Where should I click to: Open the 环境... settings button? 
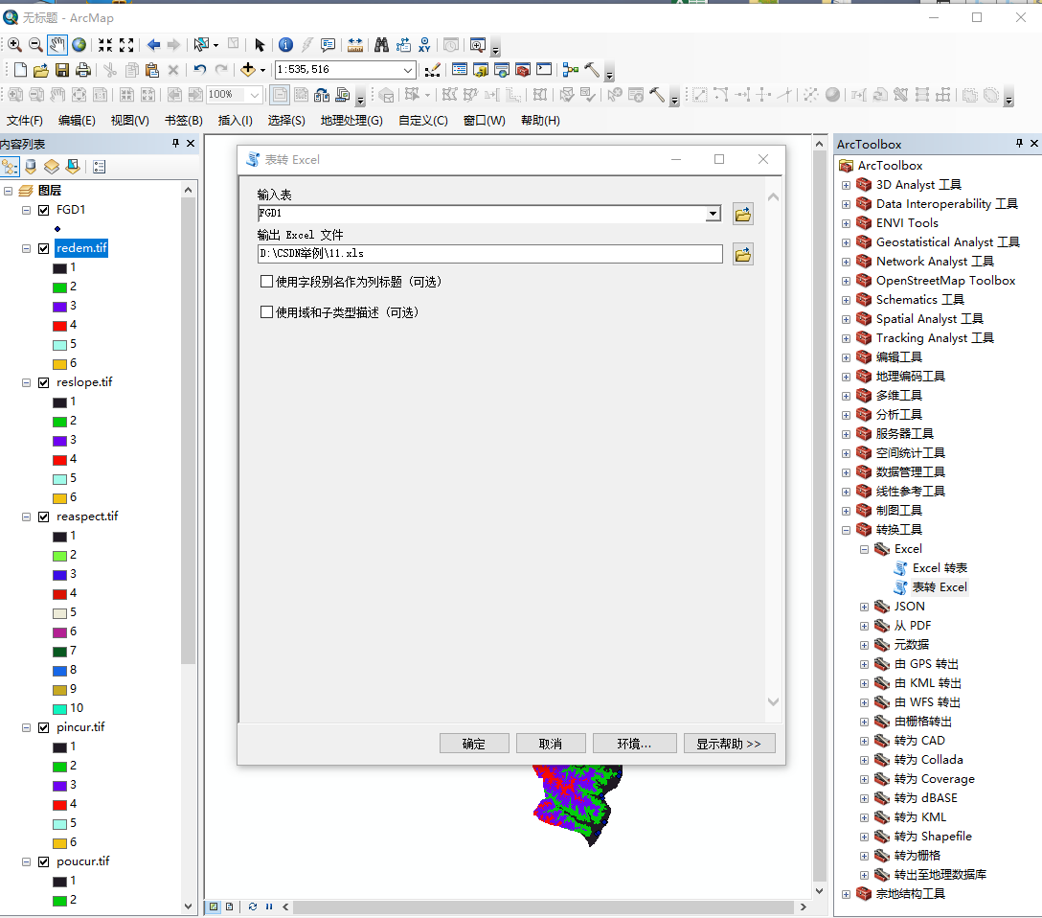point(635,744)
